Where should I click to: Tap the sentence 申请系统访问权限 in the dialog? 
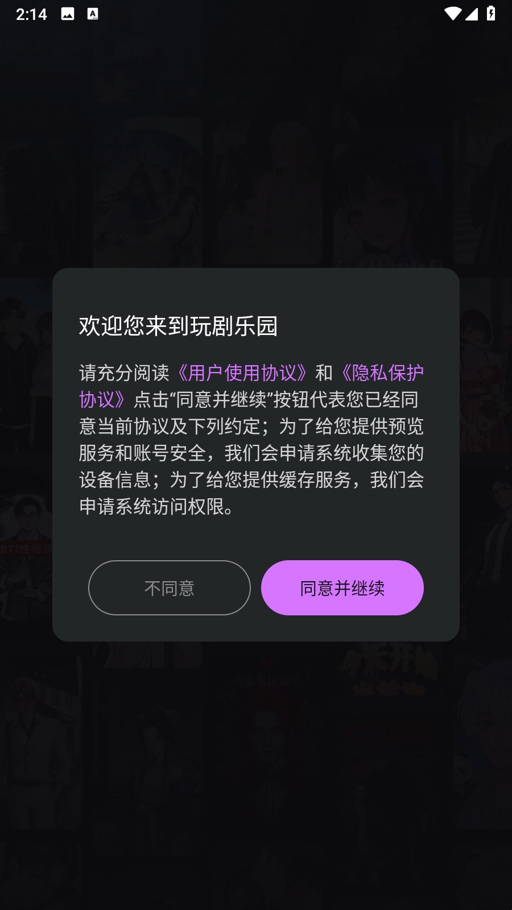point(152,506)
